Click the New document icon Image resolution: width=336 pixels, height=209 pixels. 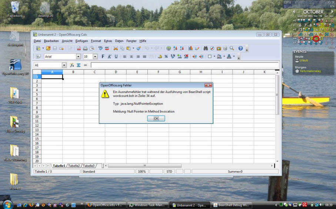[x=39, y=48]
